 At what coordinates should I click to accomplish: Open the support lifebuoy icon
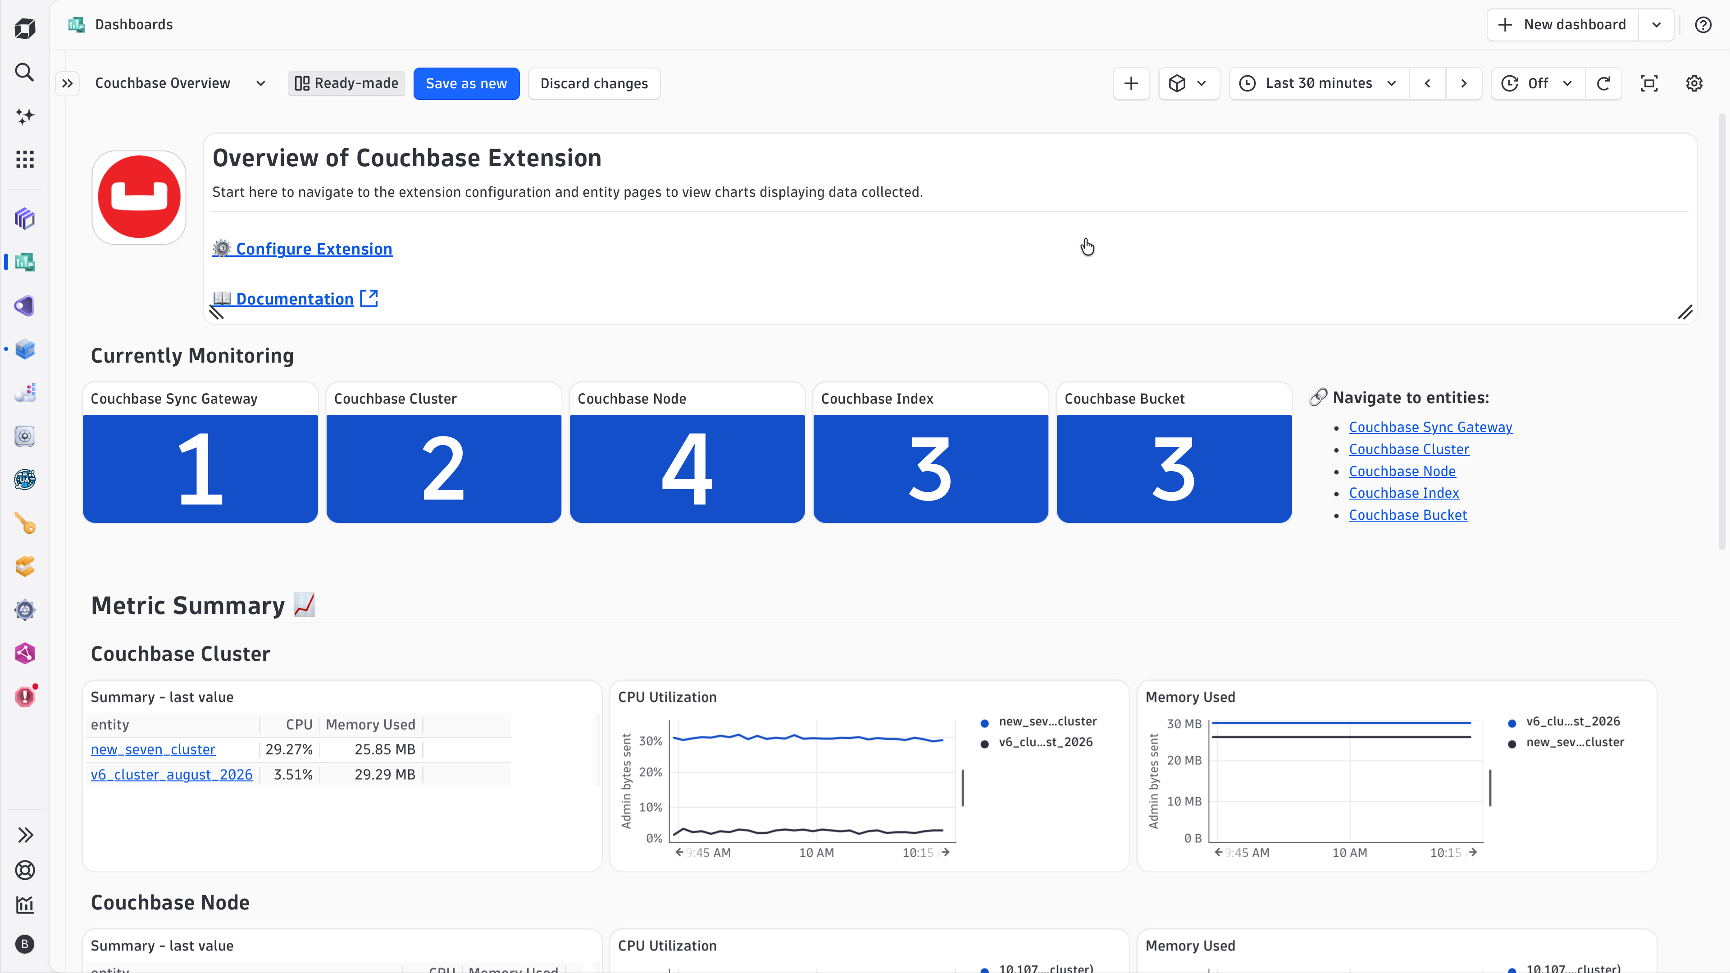click(x=25, y=870)
